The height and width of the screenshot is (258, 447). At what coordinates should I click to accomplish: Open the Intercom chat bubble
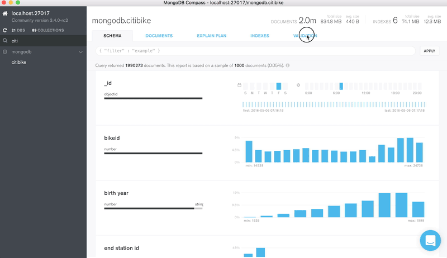(430, 240)
